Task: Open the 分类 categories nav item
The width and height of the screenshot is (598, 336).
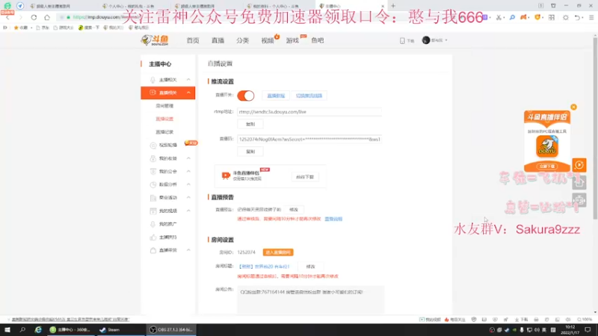Action: (242, 40)
